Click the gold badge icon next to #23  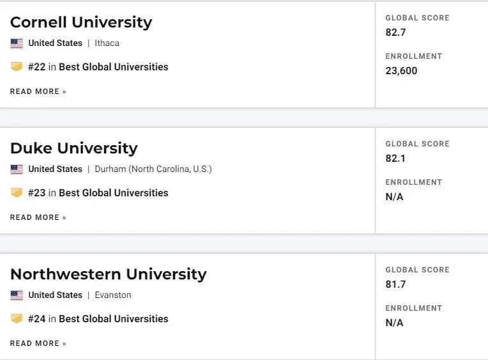(17, 192)
